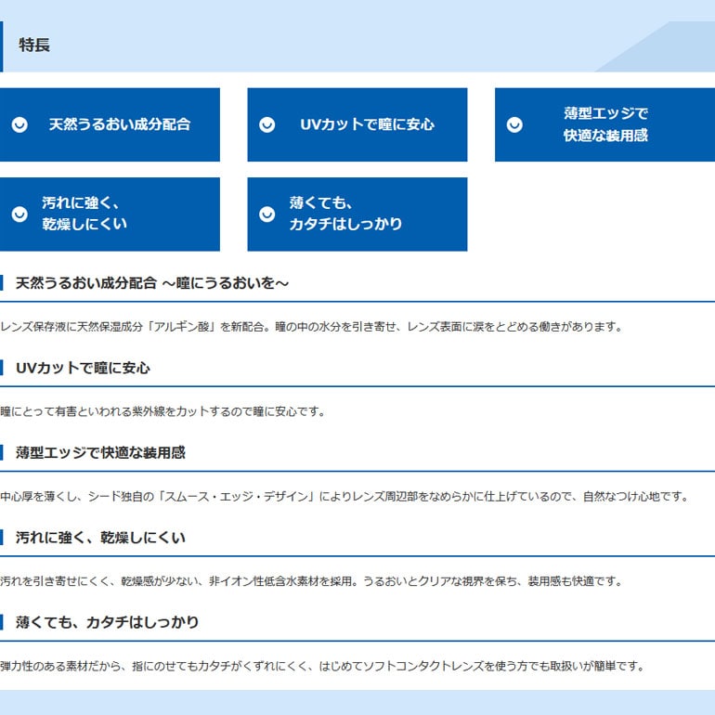The height and width of the screenshot is (715, 715).
Task: Click the chevron icon on the 薄型エッジ button
Action: [514, 125]
